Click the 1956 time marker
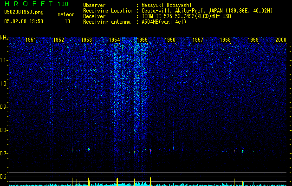Image resolution: width=292 pixels, height=186 pixels. pos(170,40)
